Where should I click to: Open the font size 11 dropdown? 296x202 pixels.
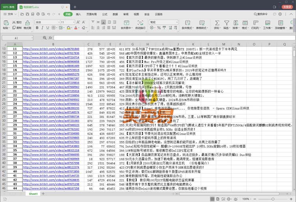point(74,22)
